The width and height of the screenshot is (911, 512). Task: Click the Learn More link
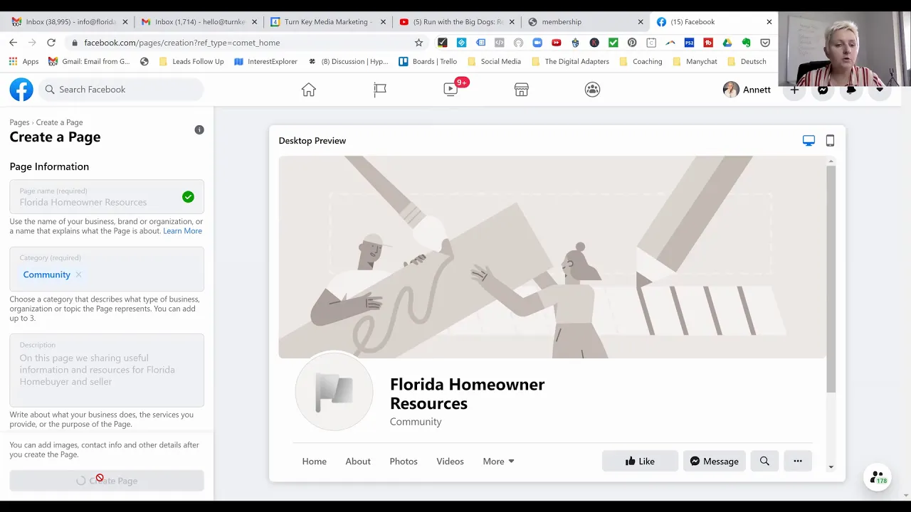(x=182, y=231)
